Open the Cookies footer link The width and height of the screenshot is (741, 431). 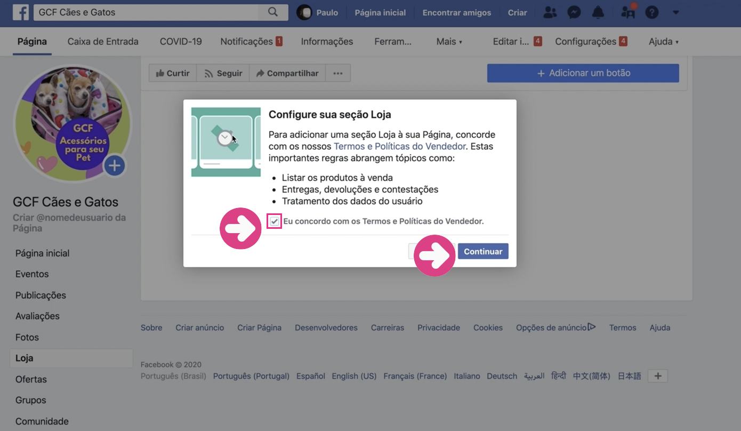point(488,328)
